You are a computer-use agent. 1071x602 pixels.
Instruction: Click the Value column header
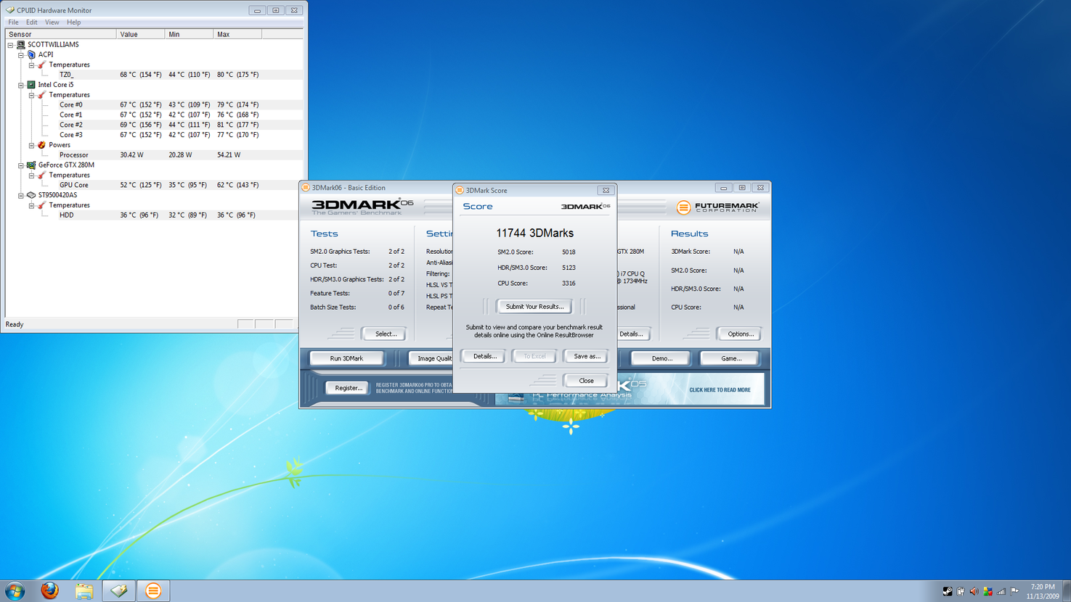click(140, 34)
